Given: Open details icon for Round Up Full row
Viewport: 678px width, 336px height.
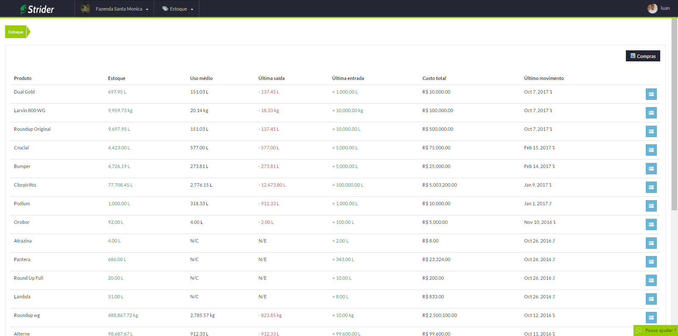Looking at the screenshot, I should 651,280.
